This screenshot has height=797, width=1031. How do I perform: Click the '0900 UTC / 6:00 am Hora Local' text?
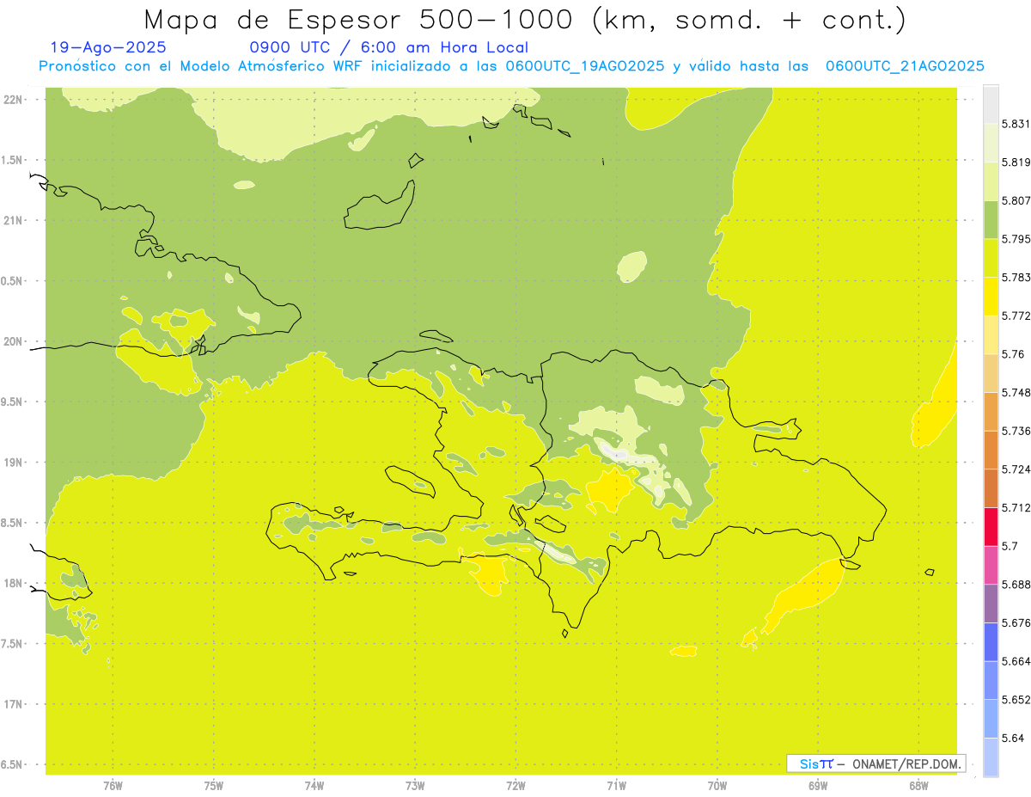click(388, 48)
